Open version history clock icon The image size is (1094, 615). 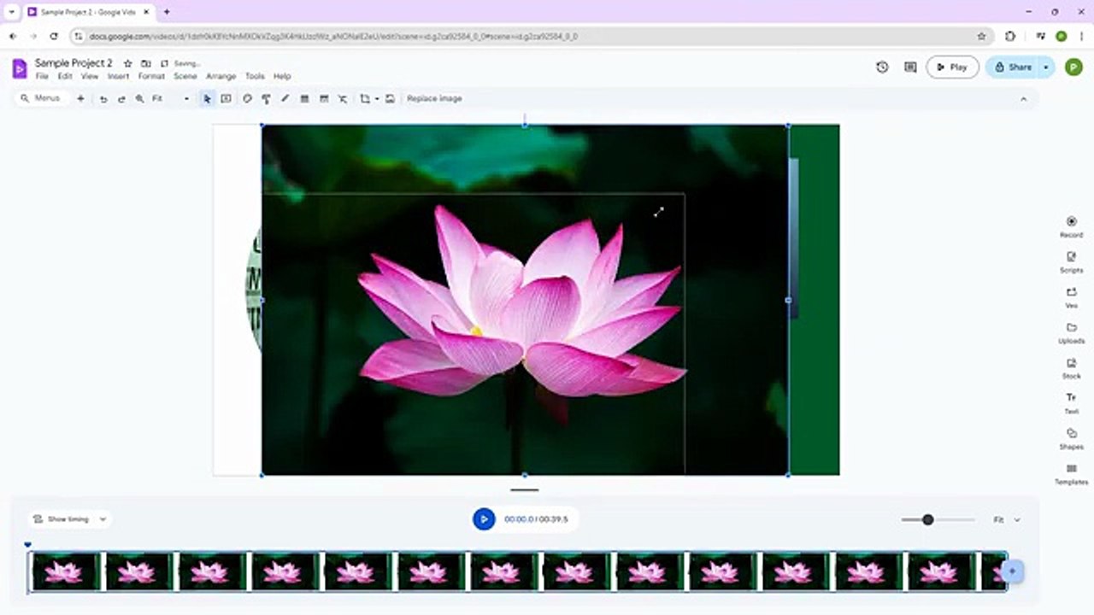[882, 67]
